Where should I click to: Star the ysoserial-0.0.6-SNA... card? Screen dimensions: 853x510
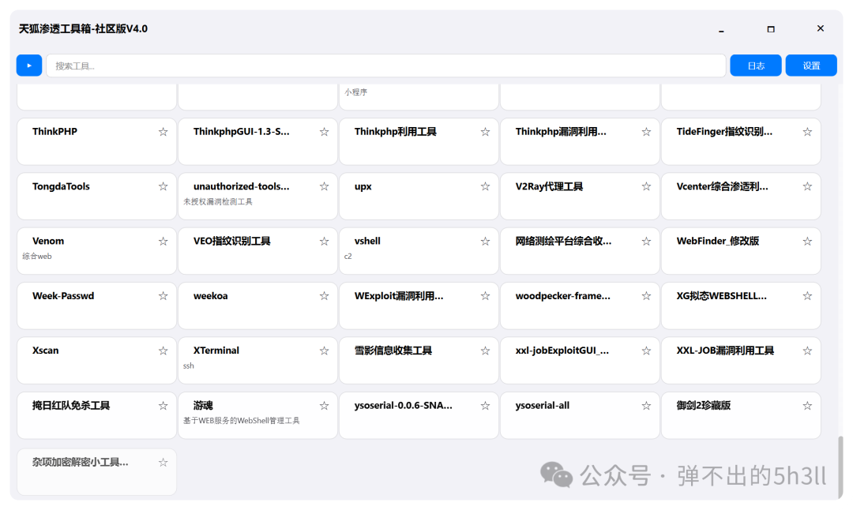pos(485,406)
